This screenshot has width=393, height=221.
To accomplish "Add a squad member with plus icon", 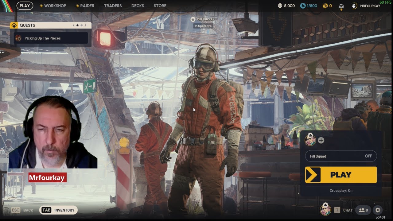I will coord(321,140).
